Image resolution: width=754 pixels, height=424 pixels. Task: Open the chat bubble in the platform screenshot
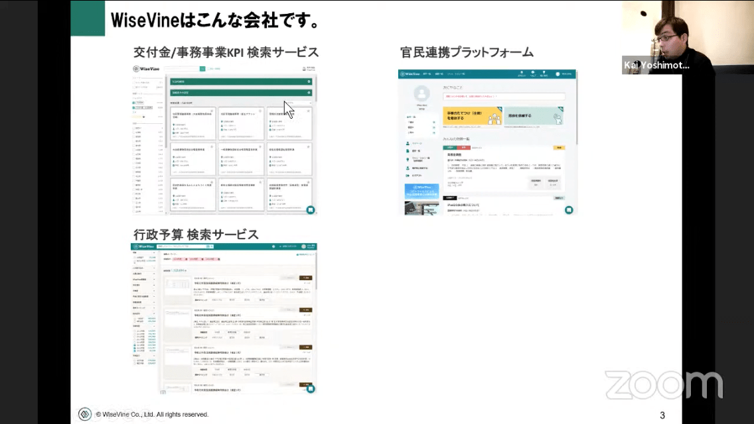[x=569, y=210]
